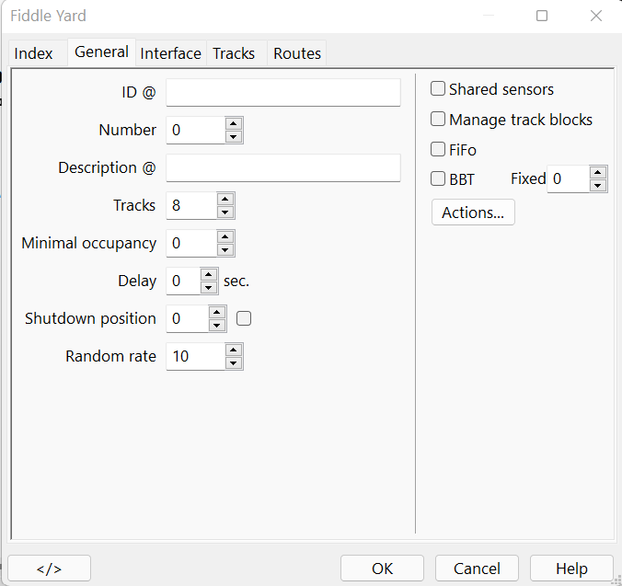Click the XML source </> button

(49, 569)
